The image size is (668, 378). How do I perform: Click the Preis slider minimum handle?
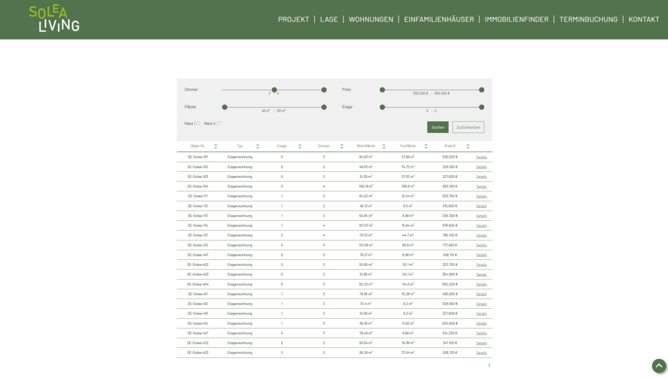click(x=382, y=90)
